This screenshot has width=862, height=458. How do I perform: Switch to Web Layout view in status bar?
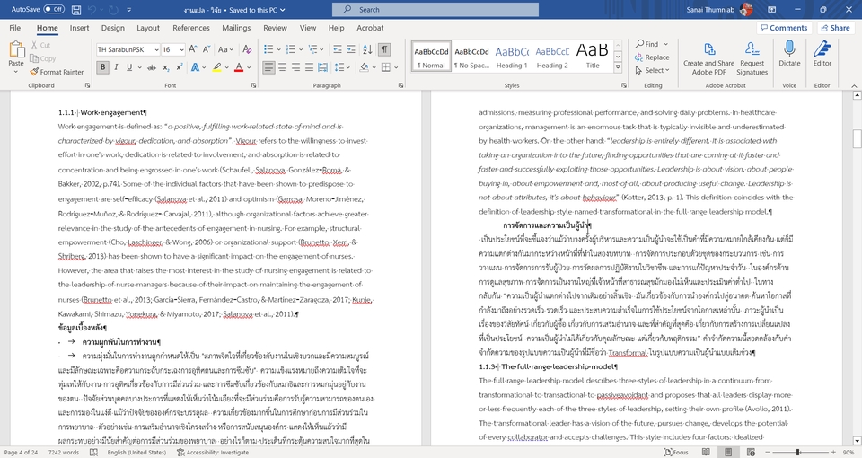click(x=751, y=452)
